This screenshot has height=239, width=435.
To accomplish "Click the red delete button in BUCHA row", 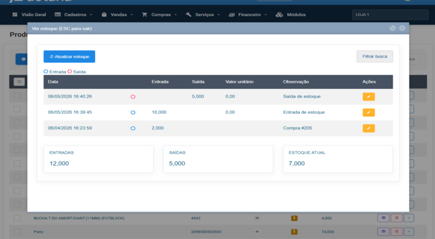I will tap(396, 218).
